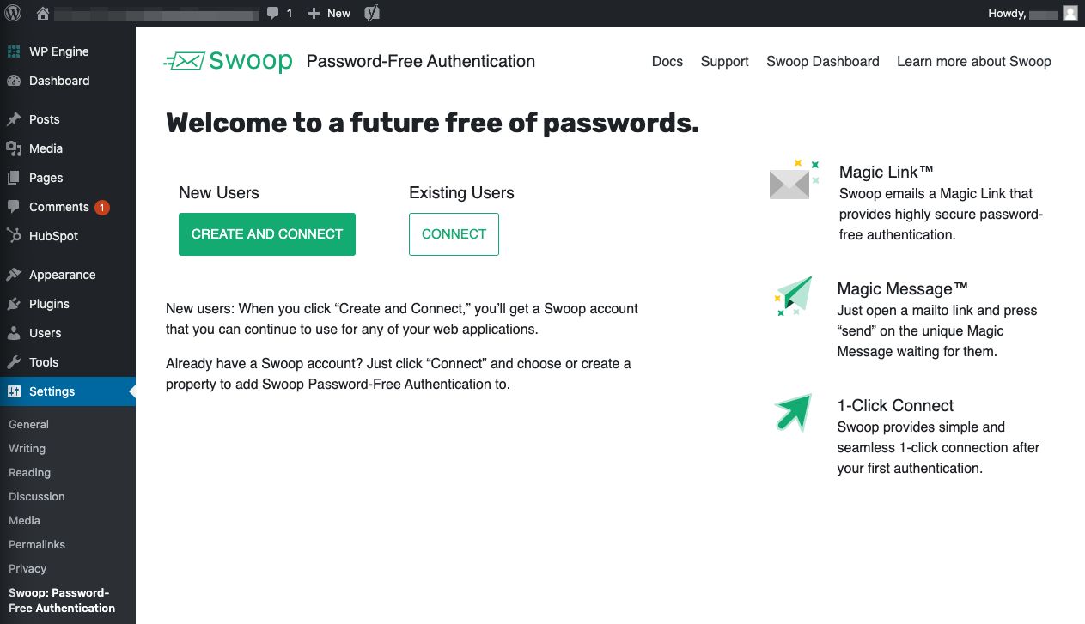The width and height of the screenshot is (1085, 624).
Task: Open Media settings submenu item
Action: click(25, 520)
